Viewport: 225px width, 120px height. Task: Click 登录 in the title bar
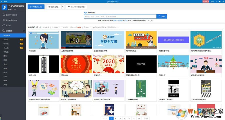click(x=212, y=1)
